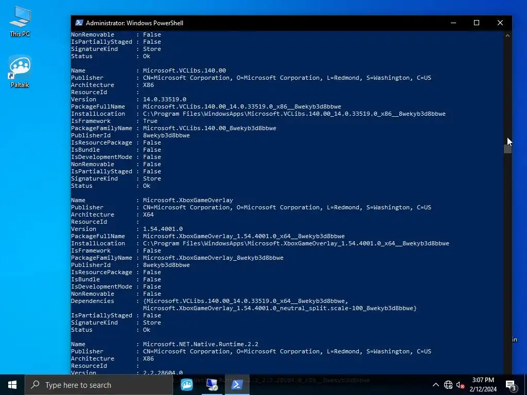Image resolution: width=527 pixels, height=395 pixels.
Task: Click the taskbar search box
Action: 99,385
